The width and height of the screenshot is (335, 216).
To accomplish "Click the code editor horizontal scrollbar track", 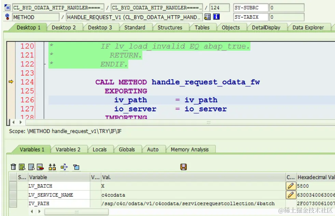I will [180, 122].
